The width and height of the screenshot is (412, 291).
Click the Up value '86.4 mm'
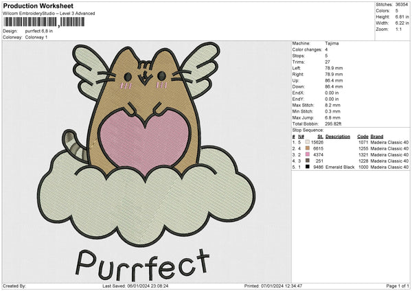(334, 80)
